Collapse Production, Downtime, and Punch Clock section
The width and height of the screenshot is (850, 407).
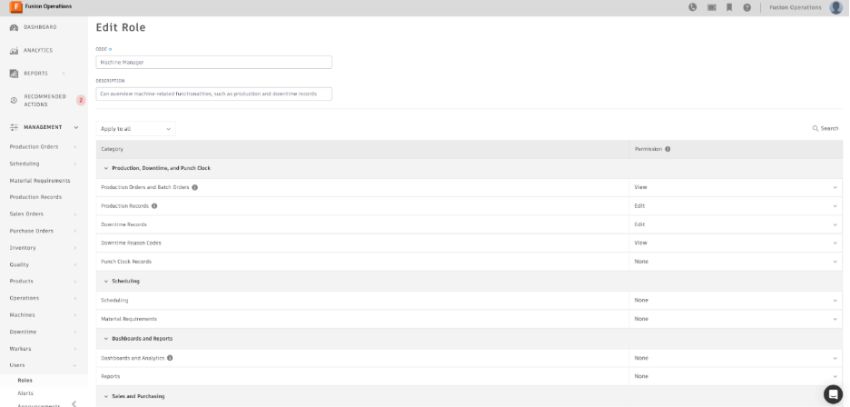pos(105,168)
